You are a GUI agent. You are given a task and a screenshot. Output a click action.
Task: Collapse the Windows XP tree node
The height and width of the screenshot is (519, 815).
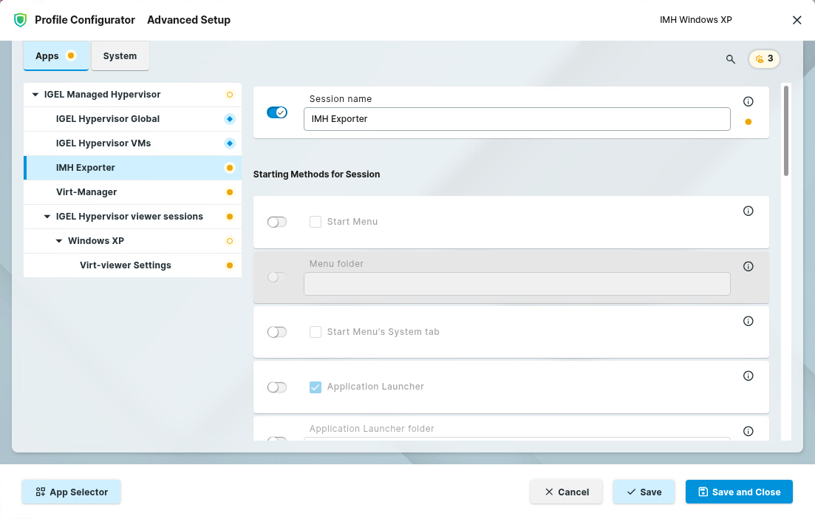(59, 241)
